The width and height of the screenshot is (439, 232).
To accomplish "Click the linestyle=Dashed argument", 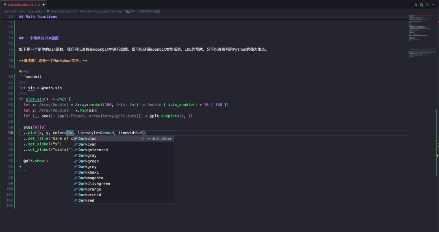I will [x=96, y=133].
